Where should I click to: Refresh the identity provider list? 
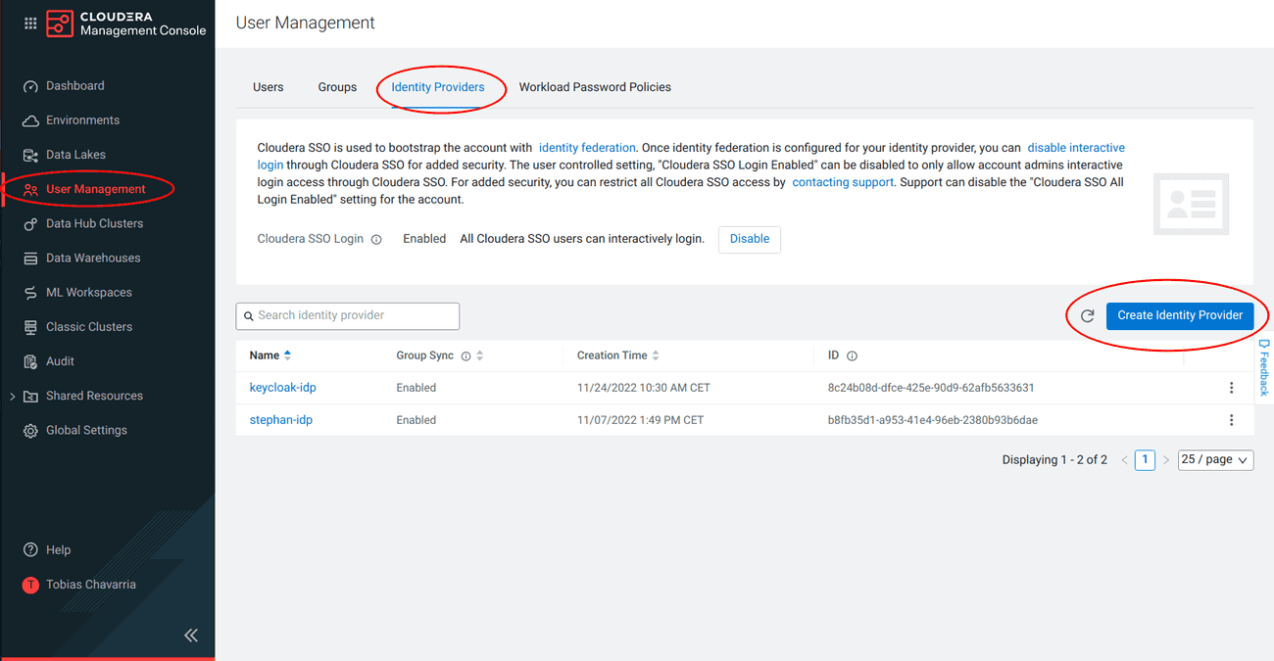[x=1087, y=315]
